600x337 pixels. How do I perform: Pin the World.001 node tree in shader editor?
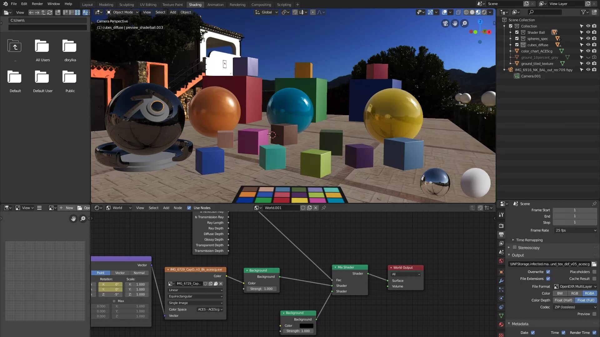pyautogui.click(x=324, y=208)
